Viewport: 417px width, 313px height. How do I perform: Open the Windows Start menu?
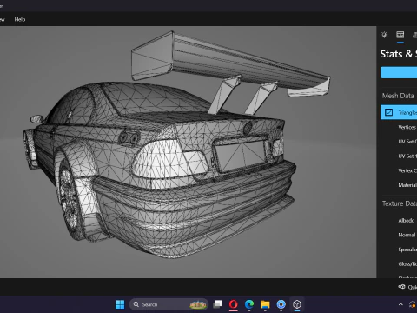point(120,304)
